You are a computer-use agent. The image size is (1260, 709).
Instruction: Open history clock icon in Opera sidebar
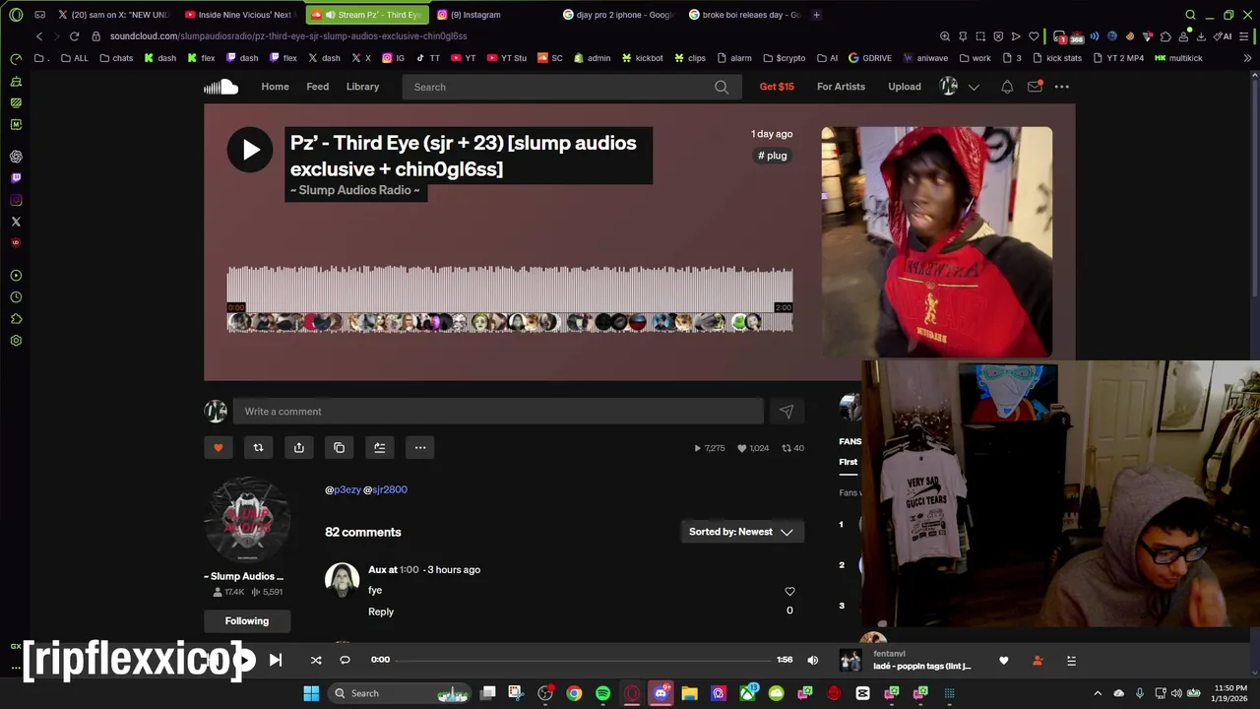[x=16, y=297]
